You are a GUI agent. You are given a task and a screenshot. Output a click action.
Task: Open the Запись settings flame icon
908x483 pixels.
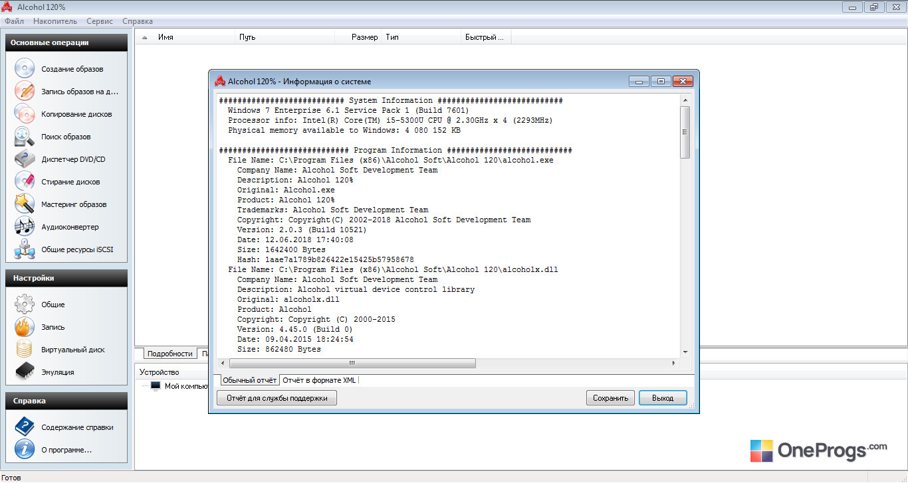25,327
